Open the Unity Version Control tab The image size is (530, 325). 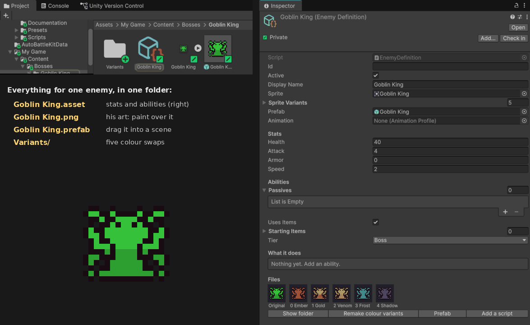tap(112, 6)
